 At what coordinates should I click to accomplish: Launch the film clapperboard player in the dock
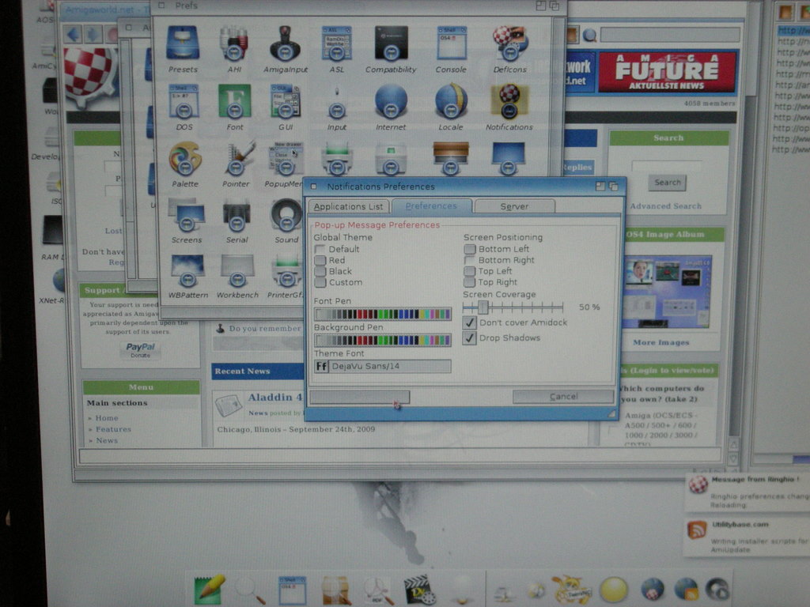click(x=419, y=590)
